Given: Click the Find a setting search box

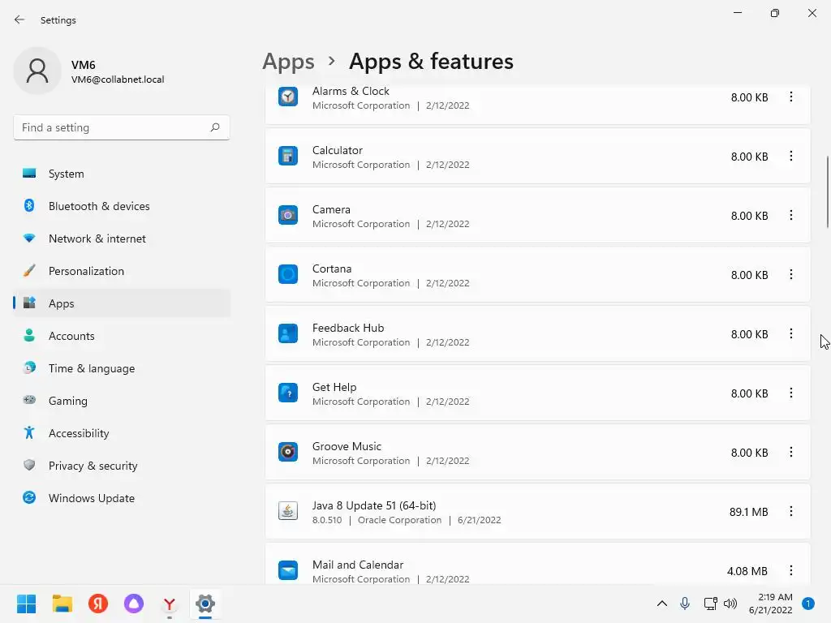Looking at the screenshot, I should [x=112, y=127].
